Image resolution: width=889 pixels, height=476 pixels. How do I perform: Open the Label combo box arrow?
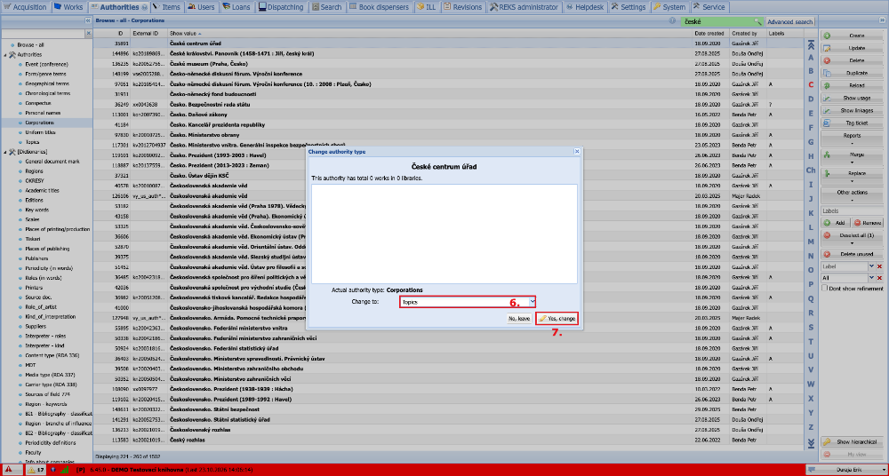pyautogui.click(x=872, y=266)
